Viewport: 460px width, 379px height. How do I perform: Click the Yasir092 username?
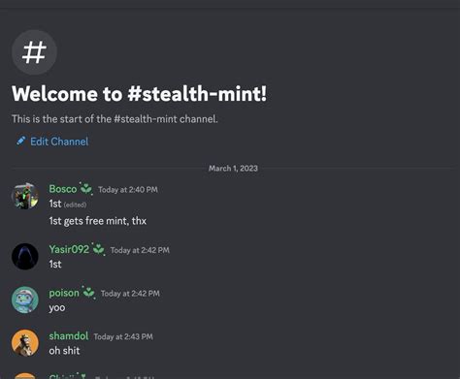click(69, 249)
